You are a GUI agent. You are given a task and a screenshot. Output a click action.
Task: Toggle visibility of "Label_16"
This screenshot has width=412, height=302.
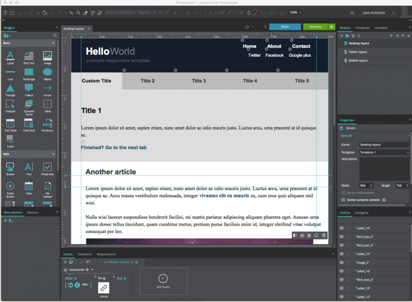click(x=341, y=228)
